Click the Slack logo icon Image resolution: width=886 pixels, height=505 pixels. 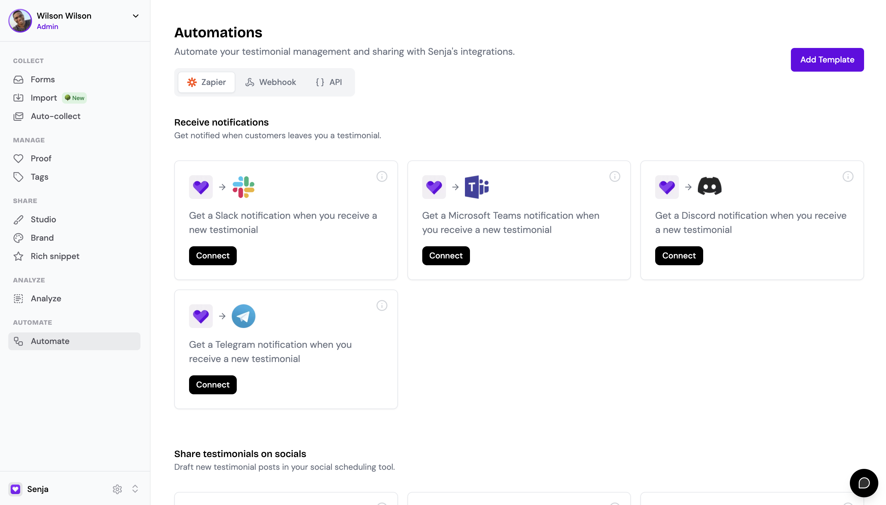coord(243,187)
